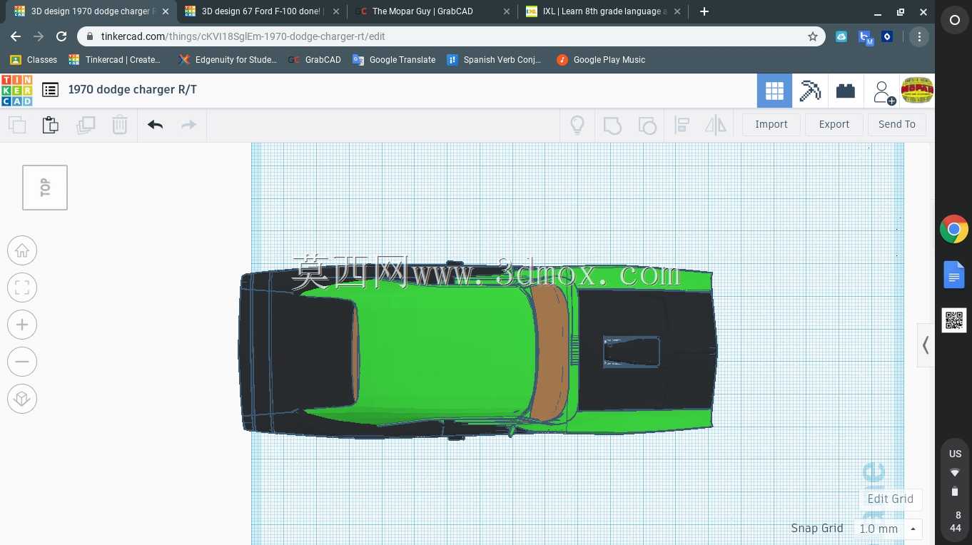Image resolution: width=972 pixels, height=545 pixels.
Task: Open Chrome from the shelf
Action: (x=954, y=230)
